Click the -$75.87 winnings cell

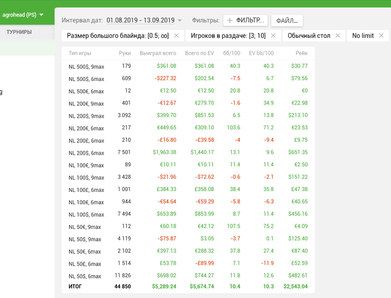[x=167, y=238]
